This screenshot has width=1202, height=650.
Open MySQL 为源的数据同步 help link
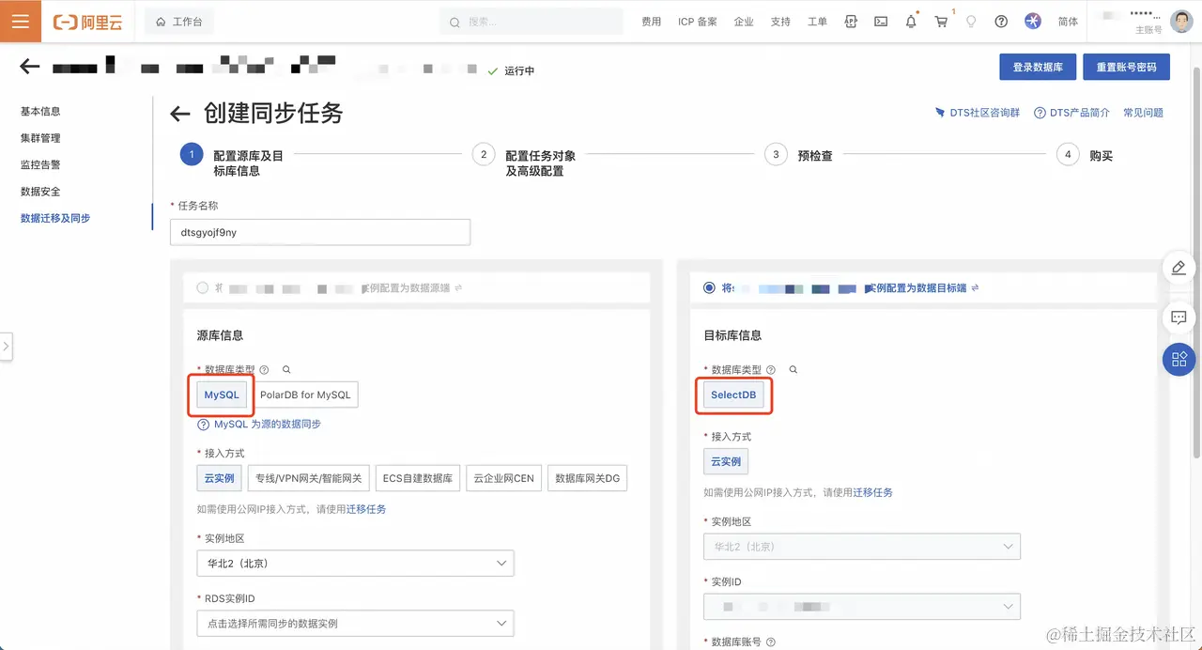(259, 425)
